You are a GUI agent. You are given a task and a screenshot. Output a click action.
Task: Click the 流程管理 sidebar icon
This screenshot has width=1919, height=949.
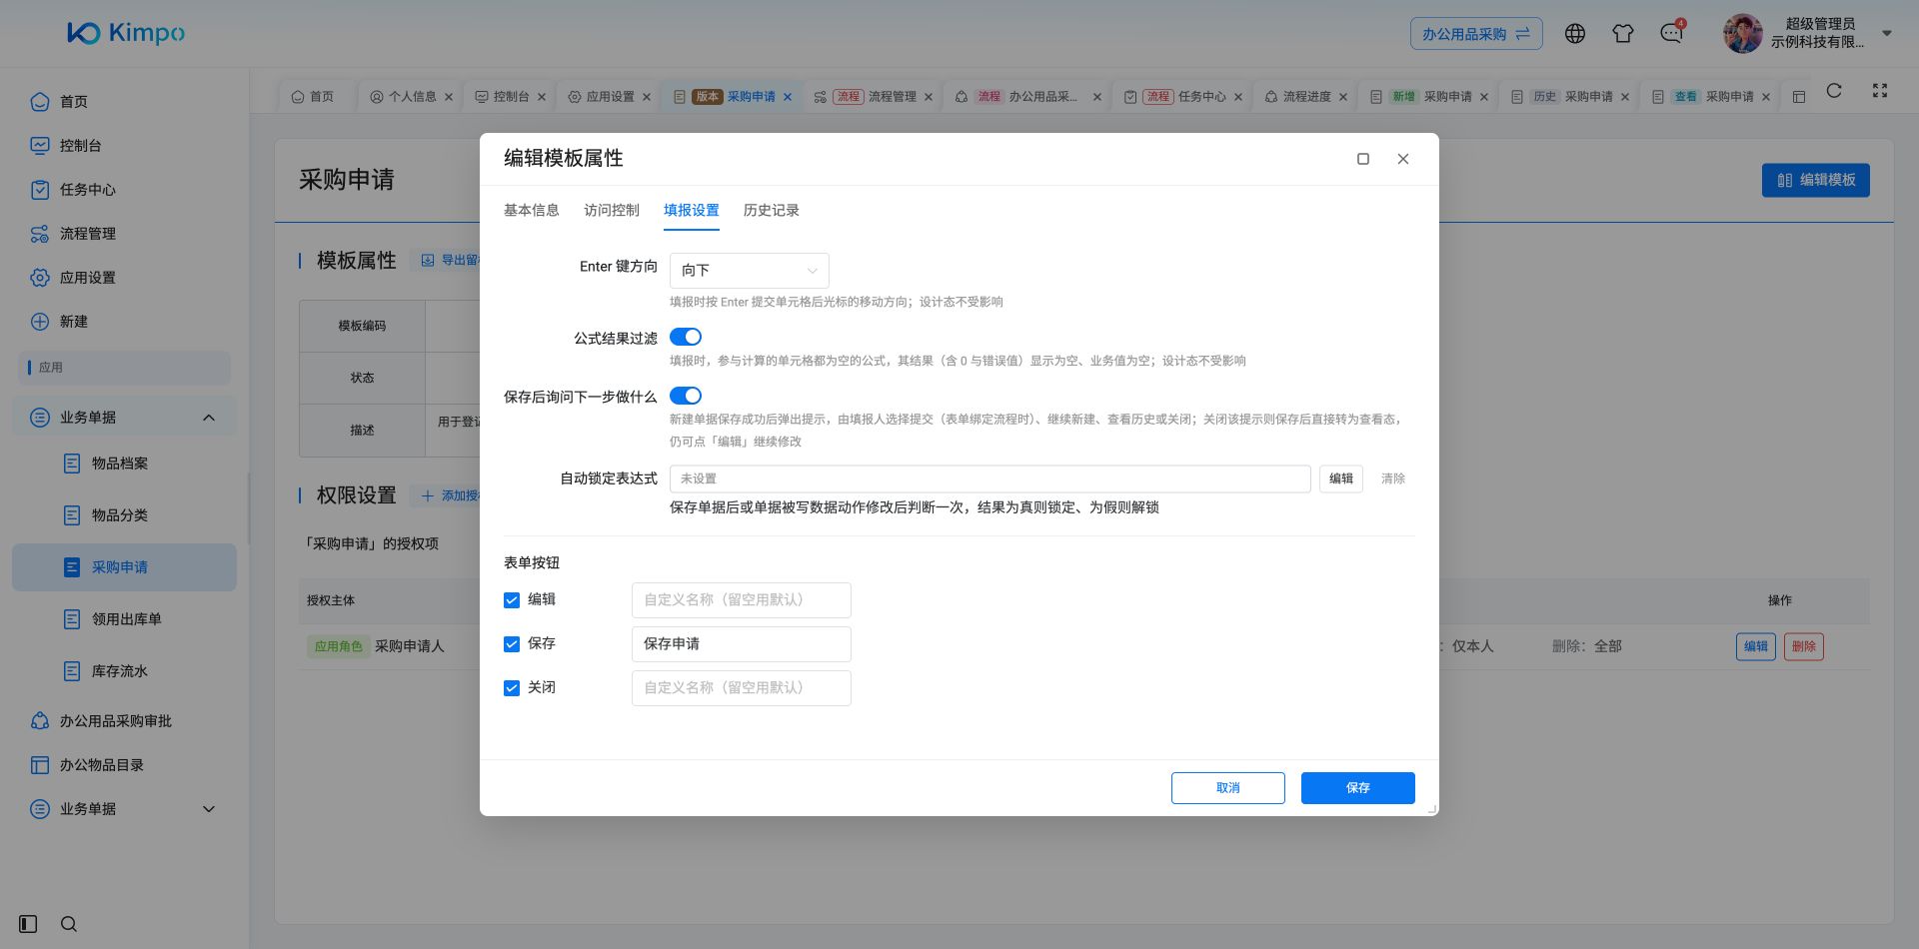tap(40, 234)
